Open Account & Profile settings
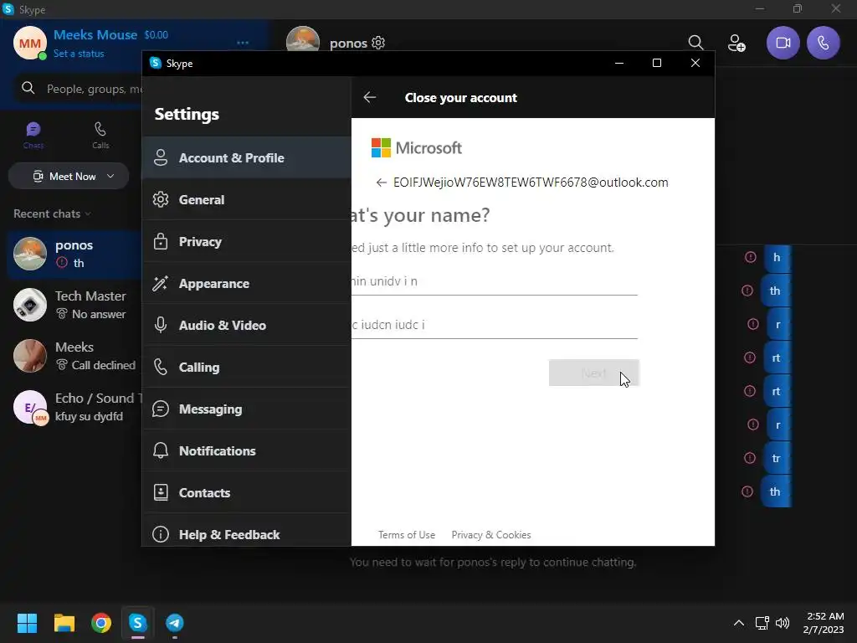This screenshot has height=643, width=857. coord(247,157)
